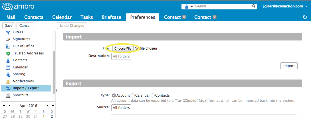Click the Shortcuts keyboard icon
This screenshot has width=311, height=118.
click(x=8, y=95)
